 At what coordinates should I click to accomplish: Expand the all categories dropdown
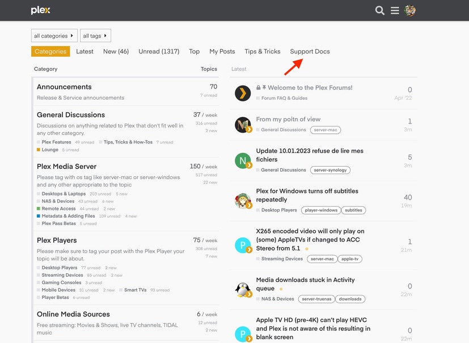coord(54,36)
